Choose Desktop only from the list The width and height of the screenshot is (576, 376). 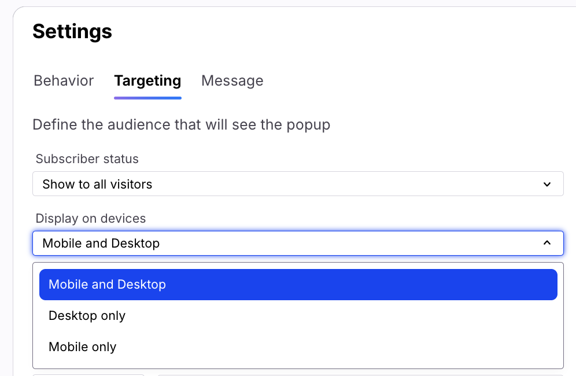click(x=87, y=316)
